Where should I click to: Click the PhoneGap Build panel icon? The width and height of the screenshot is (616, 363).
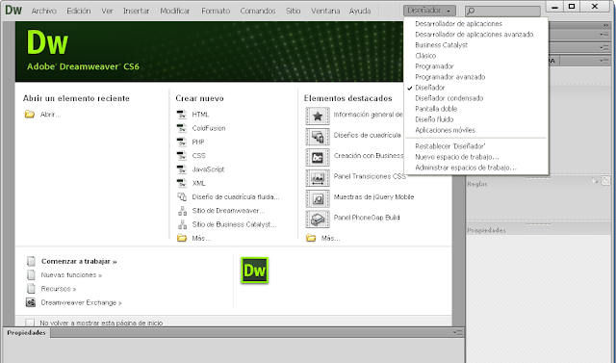pyautogui.click(x=318, y=220)
